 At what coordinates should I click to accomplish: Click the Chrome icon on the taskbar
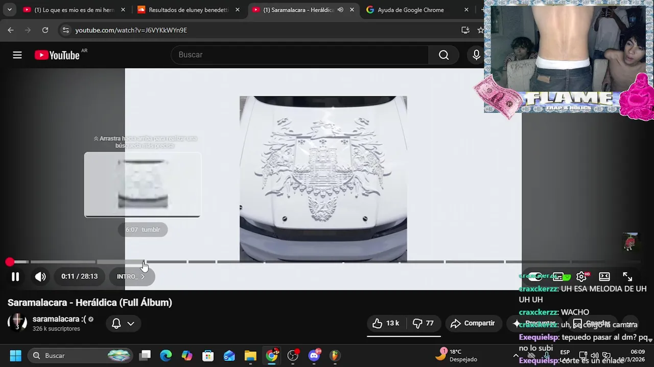coord(272,355)
